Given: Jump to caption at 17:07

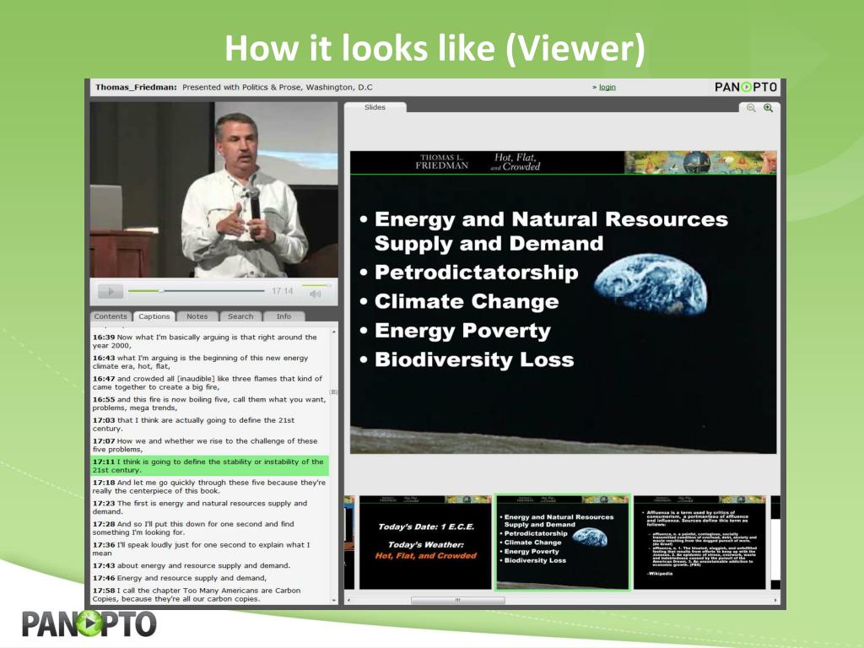Looking at the screenshot, I should pos(209,445).
